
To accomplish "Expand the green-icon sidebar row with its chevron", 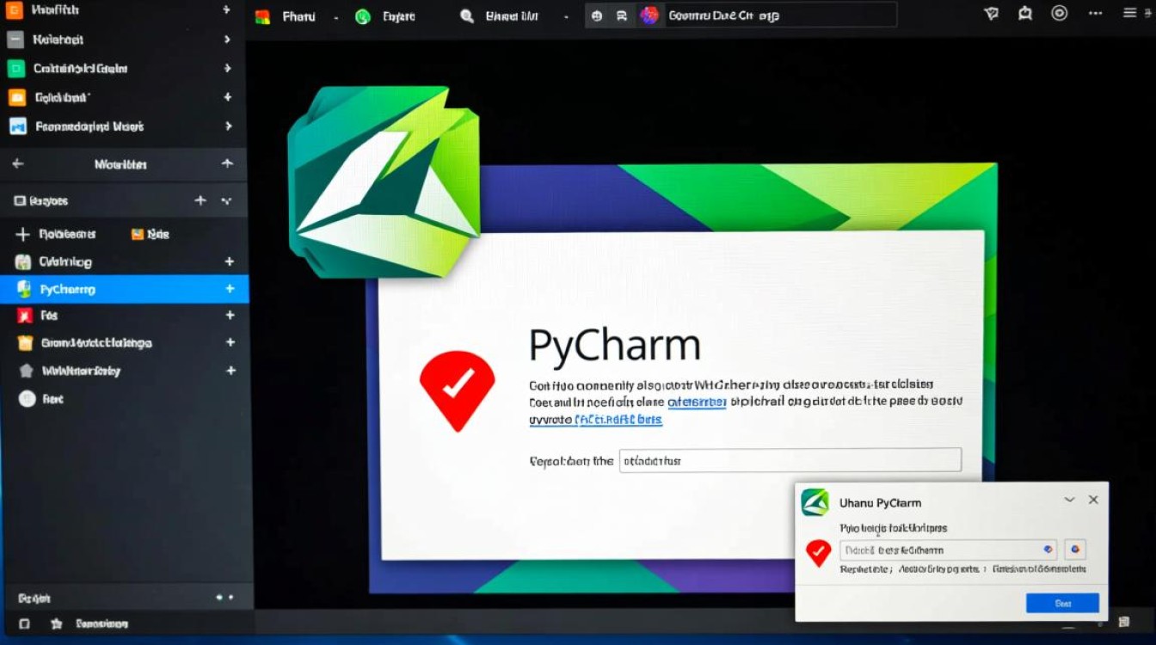I will click(x=227, y=68).
